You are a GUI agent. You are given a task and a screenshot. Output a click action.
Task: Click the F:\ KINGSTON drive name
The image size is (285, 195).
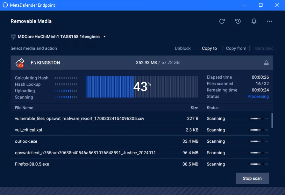[45, 63]
